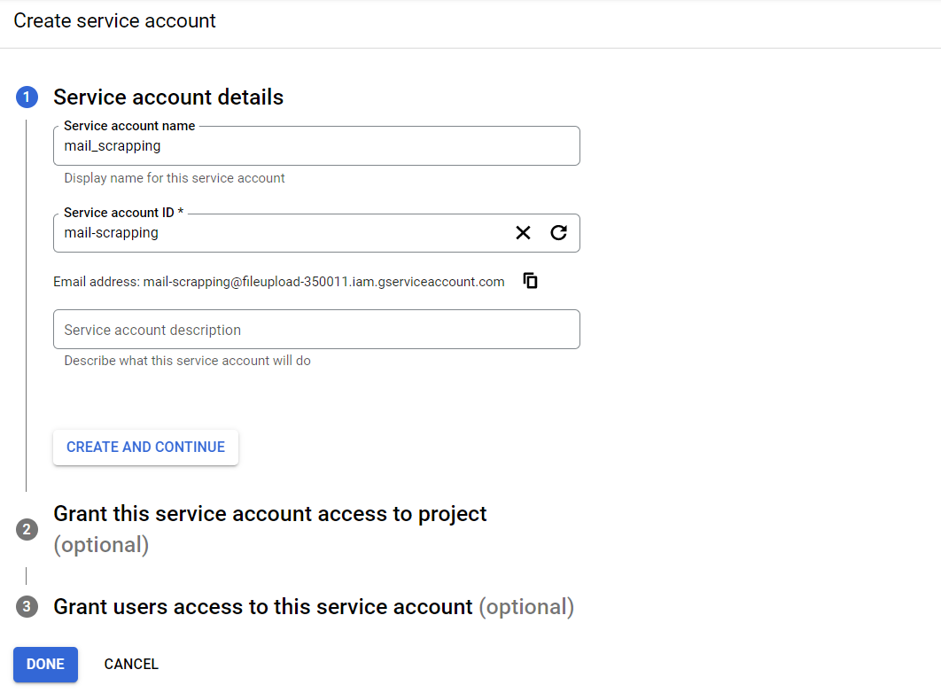
Task: Focus the Service account name field
Action: [x=316, y=146]
